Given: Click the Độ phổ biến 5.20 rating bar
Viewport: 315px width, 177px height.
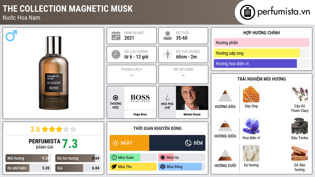Looking at the screenshot, I should coord(28,168).
